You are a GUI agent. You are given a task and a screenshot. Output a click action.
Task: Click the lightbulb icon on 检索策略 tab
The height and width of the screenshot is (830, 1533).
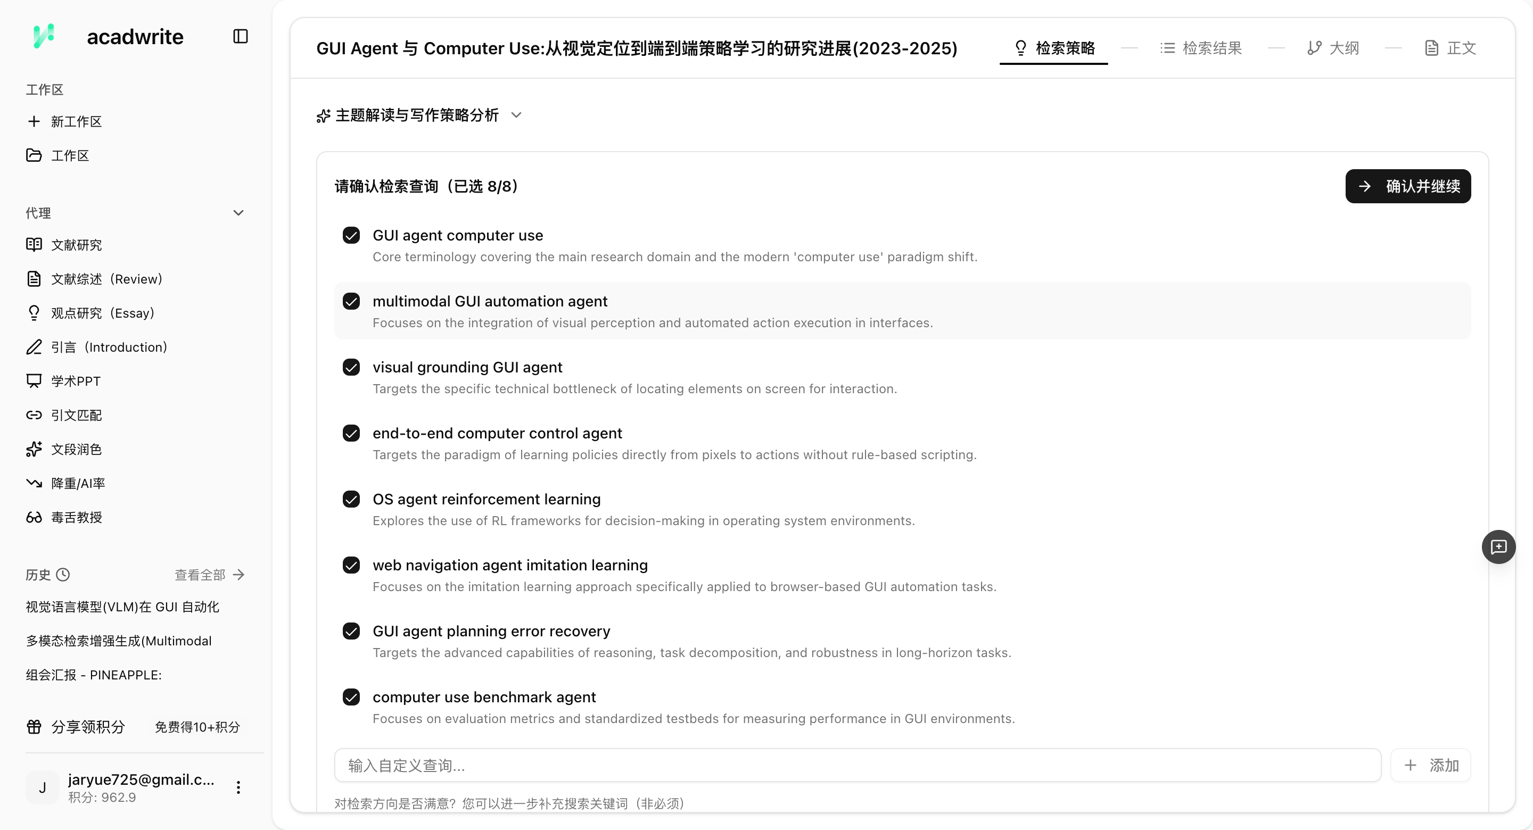pyautogui.click(x=1020, y=47)
